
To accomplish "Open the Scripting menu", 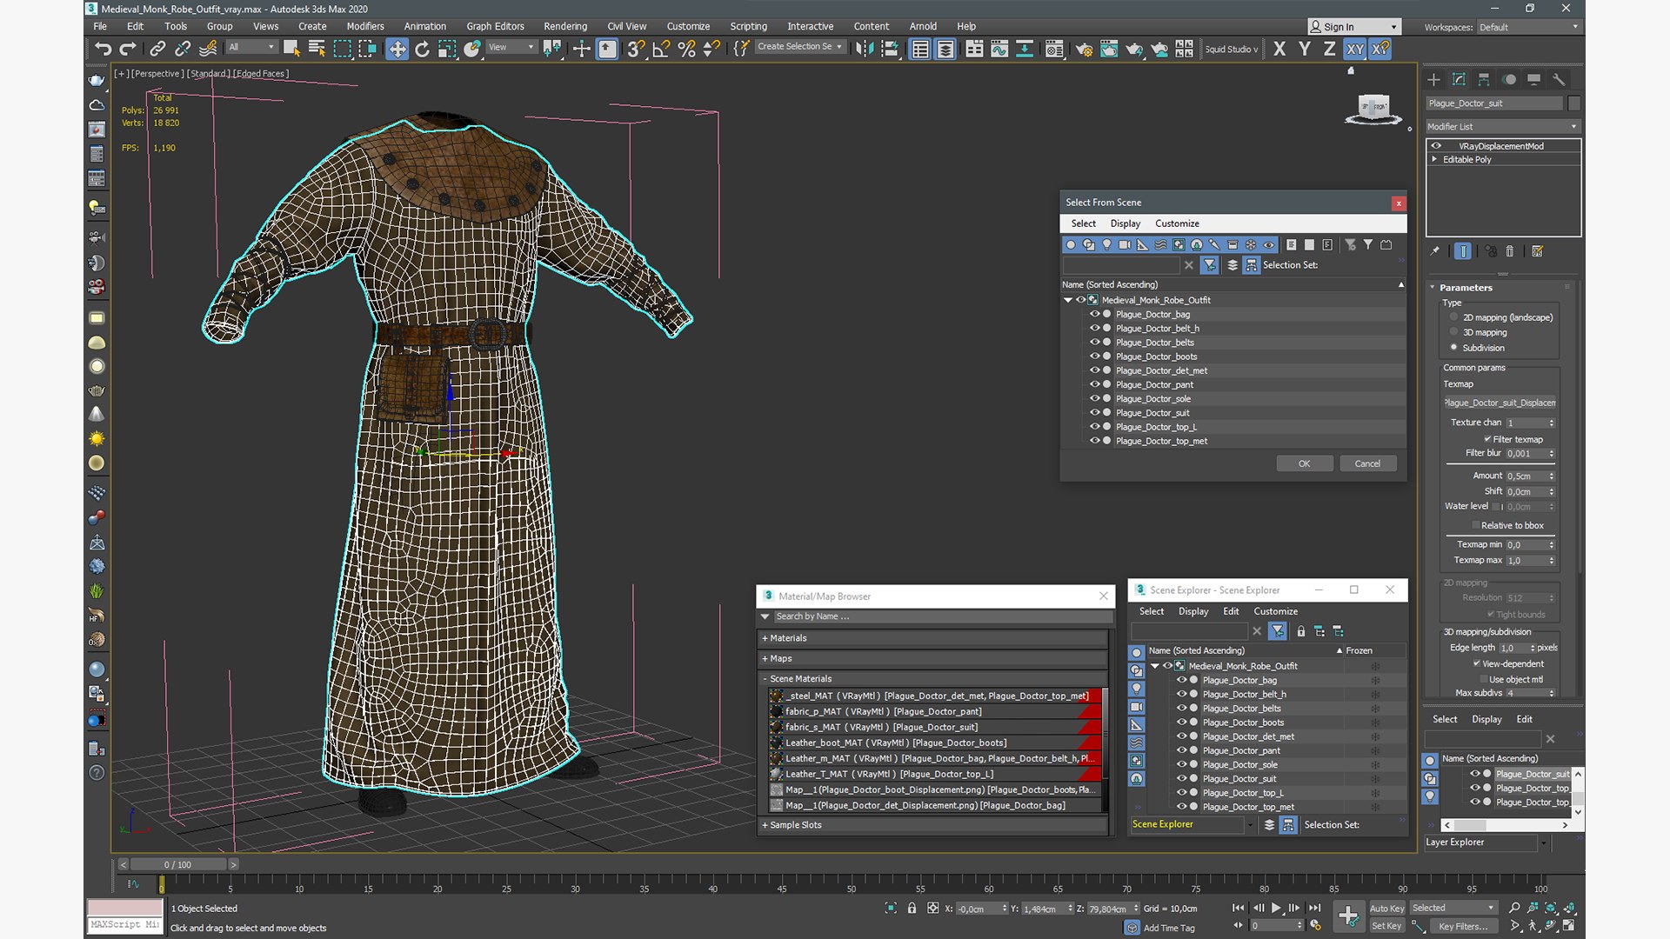I will [x=748, y=26].
